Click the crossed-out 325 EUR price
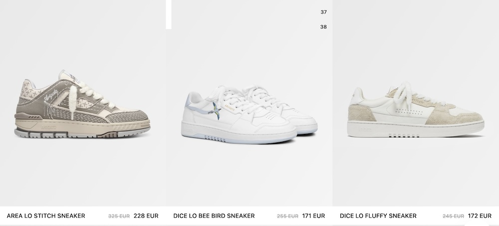Image resolution: width=499 pixels, height=226 pixels. pos(119,216)
